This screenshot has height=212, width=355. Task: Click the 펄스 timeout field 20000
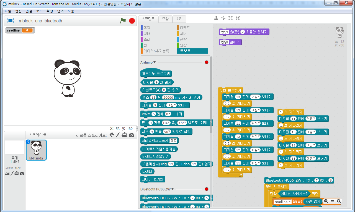(168, 97)
